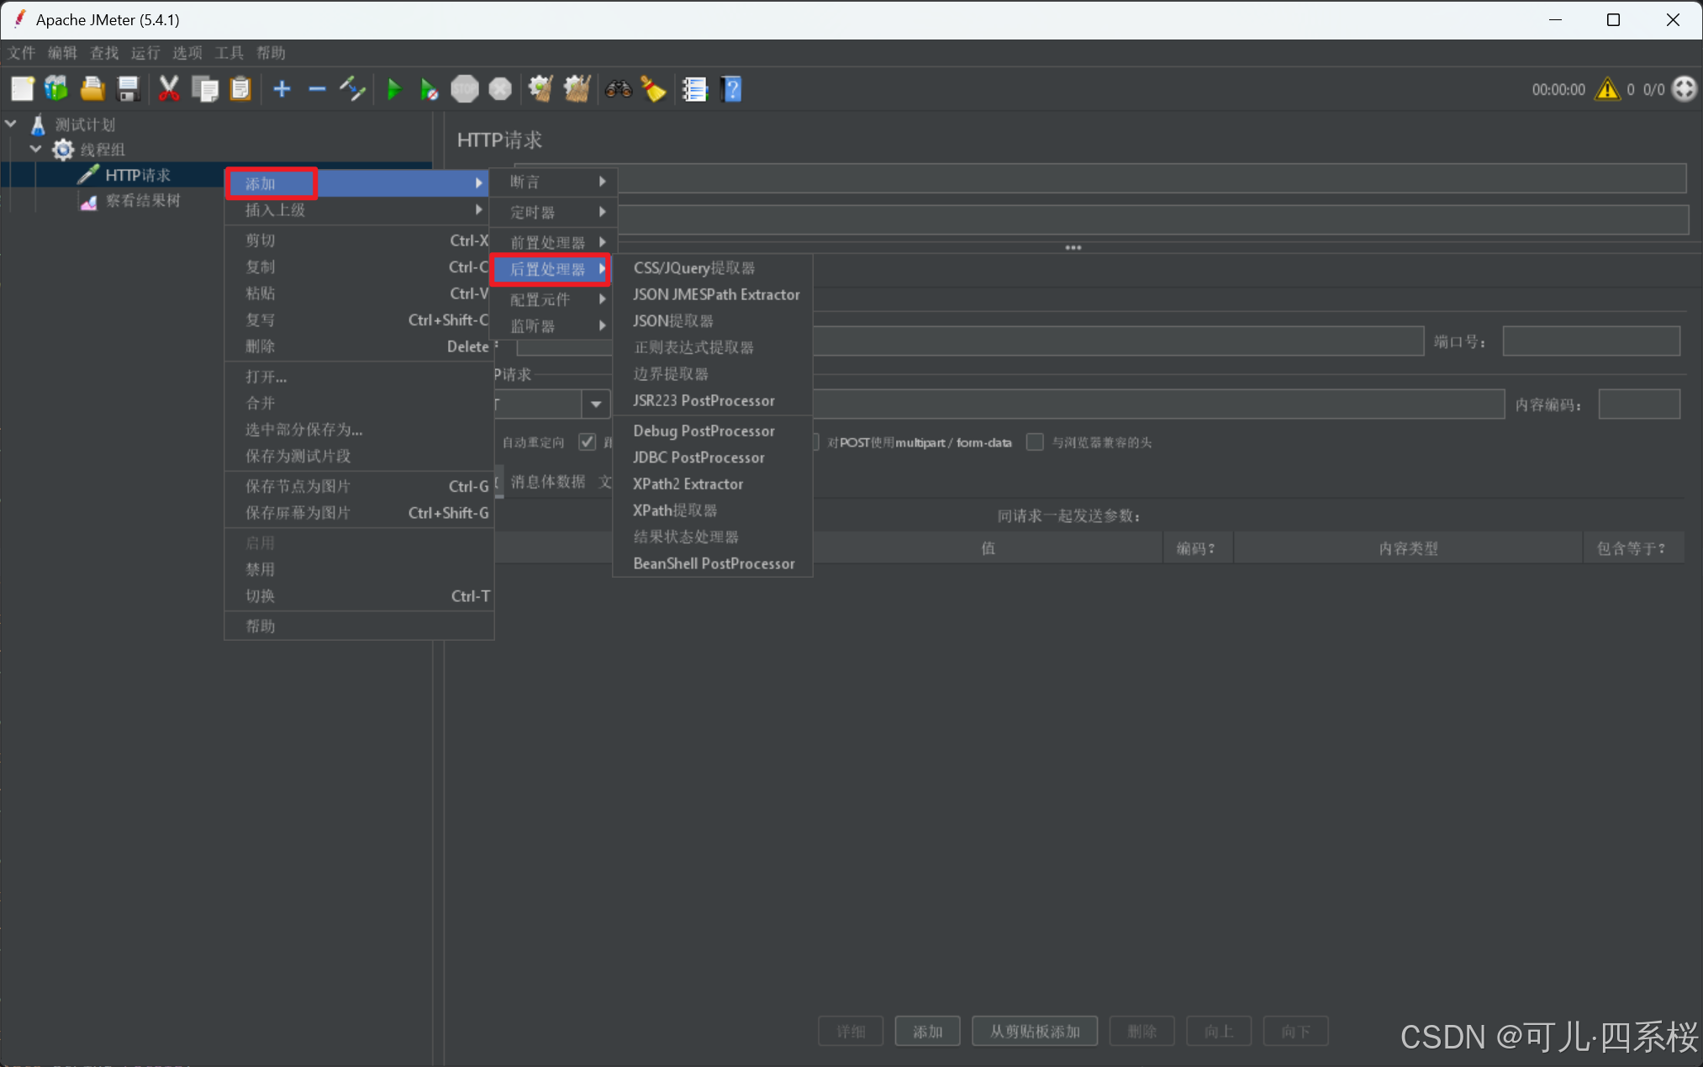Click the Save test plan floppy icon
The height and width of the screenshot is (1067, 1703).
(128, 89)
